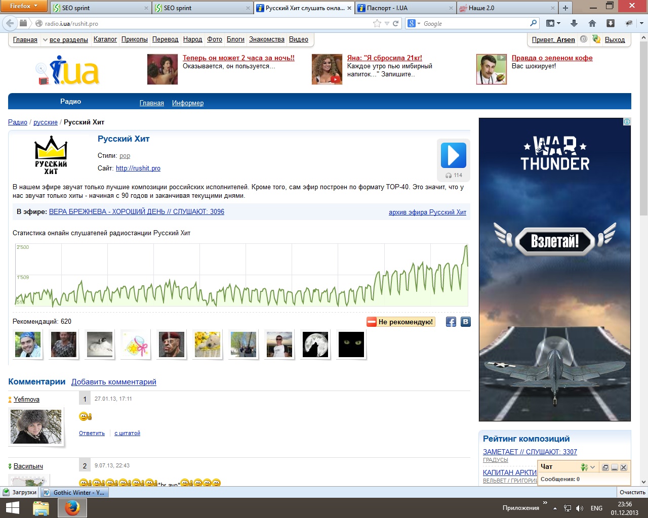Click the Facebook share icon

451,322
